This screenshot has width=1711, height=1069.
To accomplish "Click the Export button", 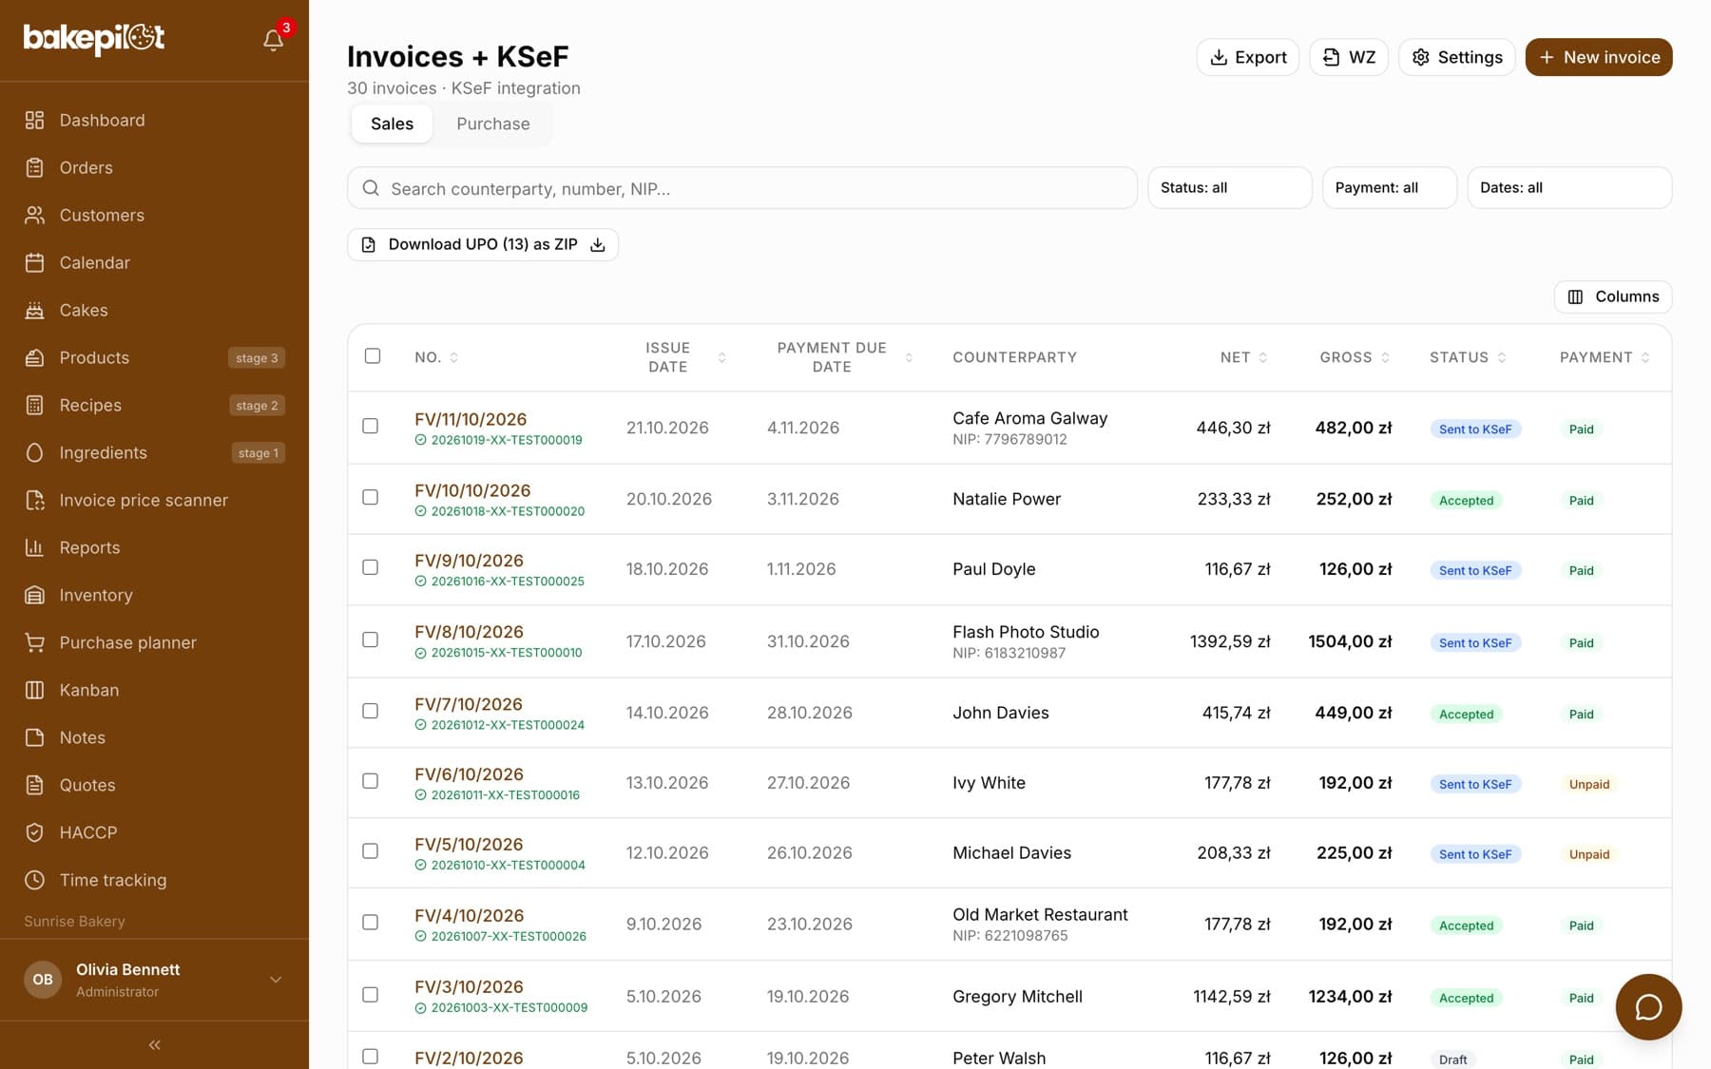I will tap(1247, 57).
